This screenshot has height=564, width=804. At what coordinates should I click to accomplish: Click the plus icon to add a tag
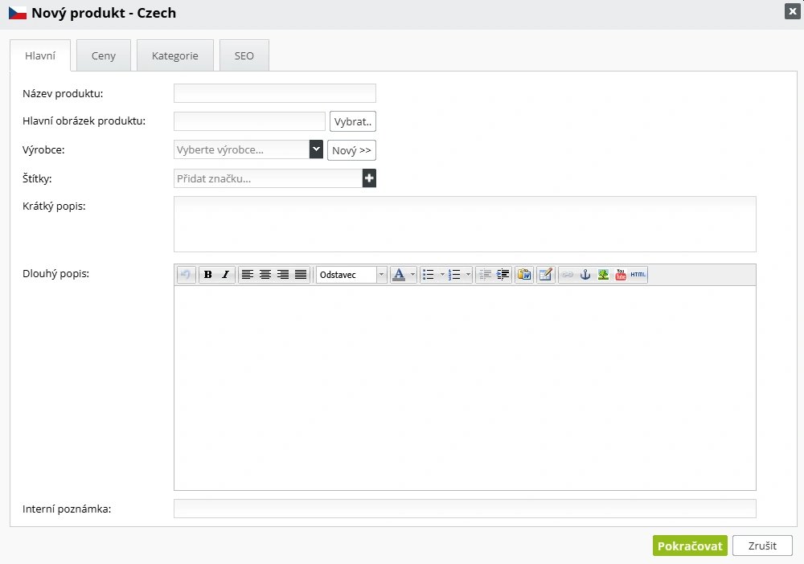pyautogui.click(x=369, y=178)
